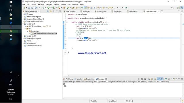Collapse the javaproject project node
Screen dimensions: 184x103
[x=23, y=24]
